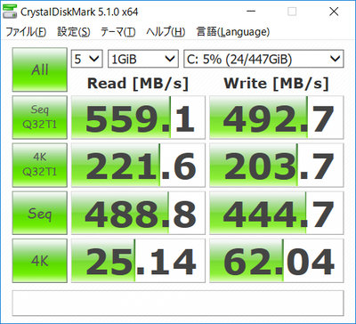Image resolution: width=356 pixels, height=324 pixels.
Task: Click the 4K Q32T1 read result 221.6
Action: click(138, 165)
